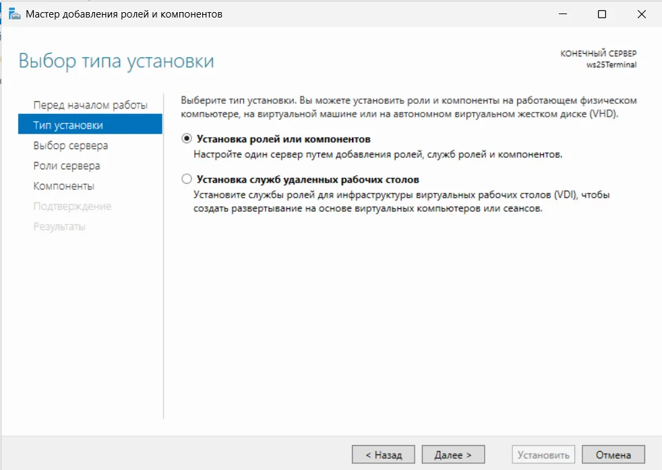Go to 'Перед началом работы' step
The width and height of the screenshot is (662, 470).
coord(90,105)
